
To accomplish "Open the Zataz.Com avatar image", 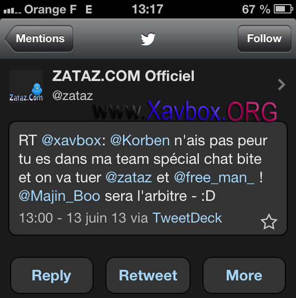I will coord(26,86).
